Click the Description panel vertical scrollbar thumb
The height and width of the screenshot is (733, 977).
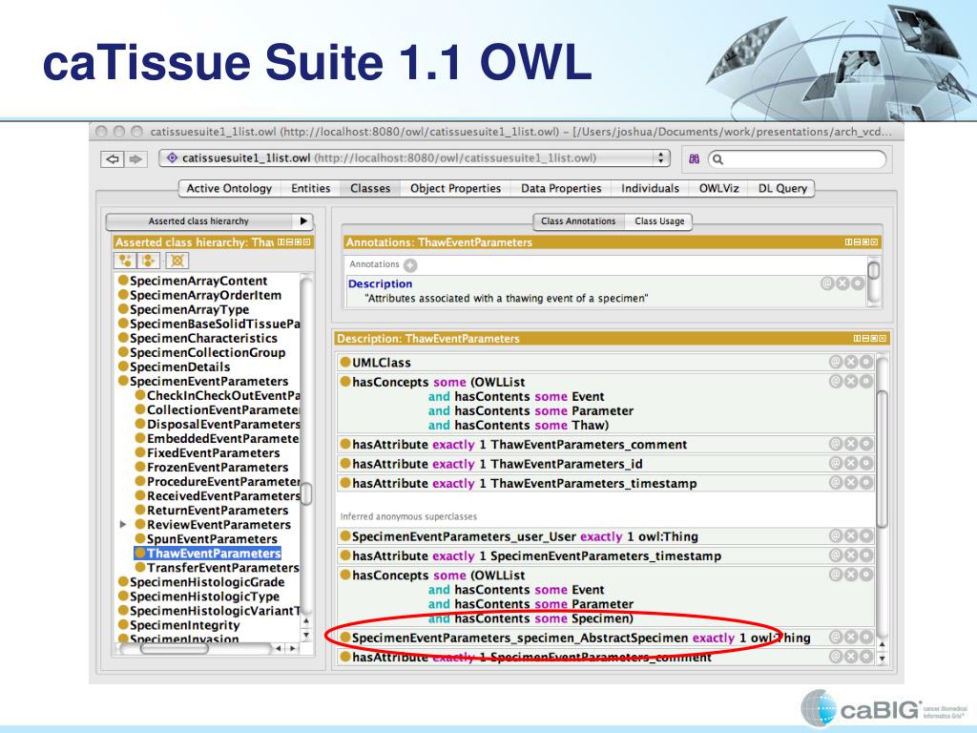[x=882, y=458]
